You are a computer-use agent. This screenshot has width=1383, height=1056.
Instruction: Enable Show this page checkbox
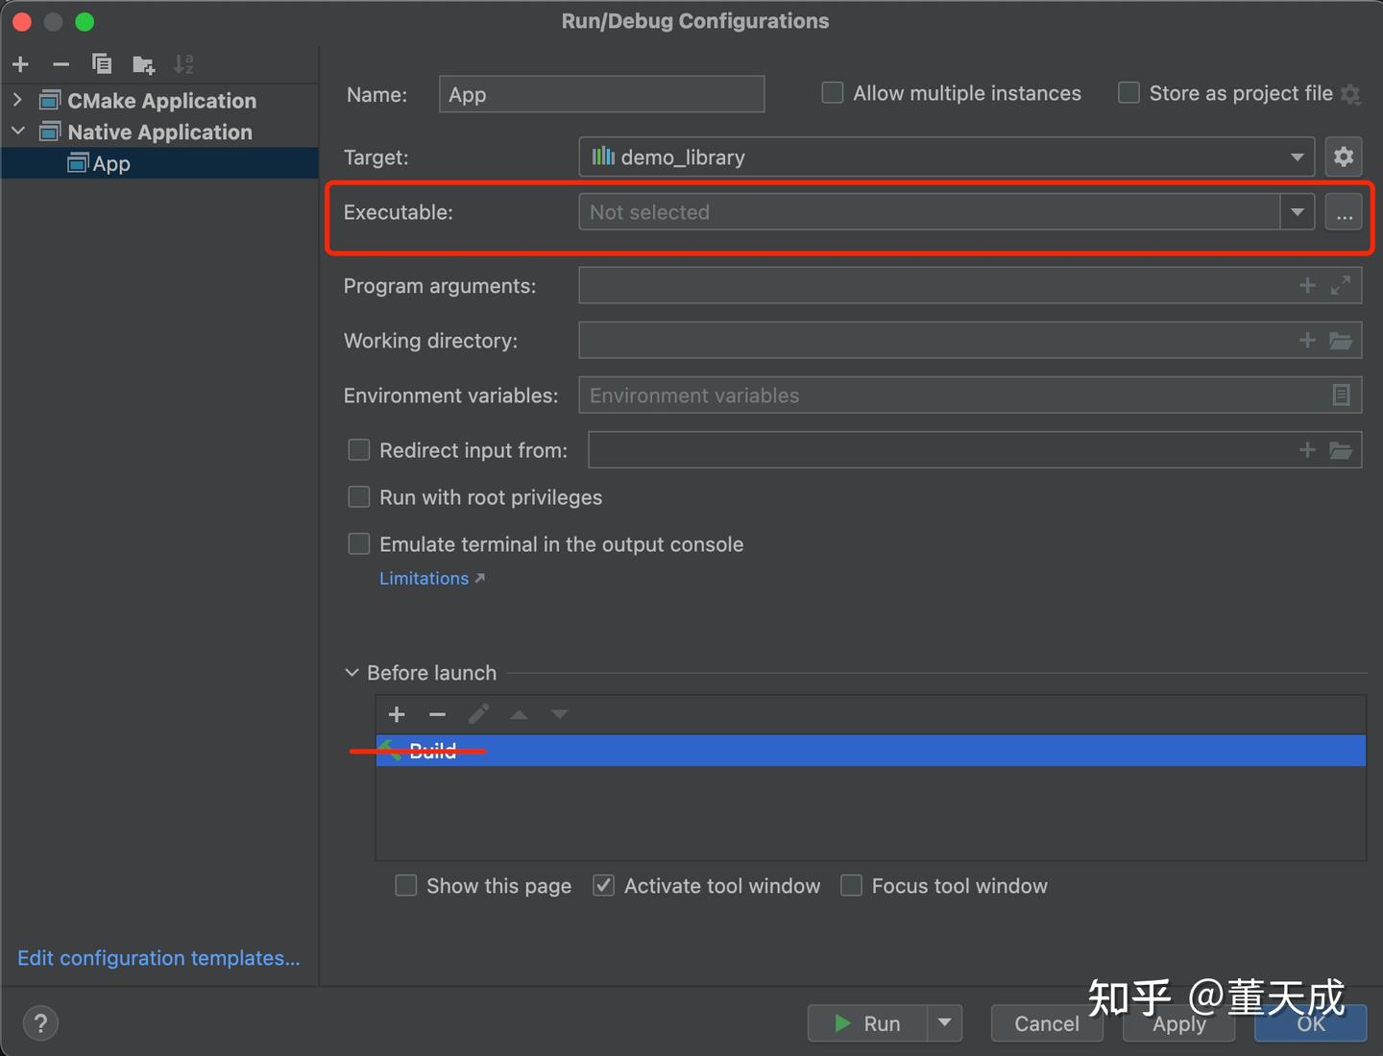tap(406, 885)
